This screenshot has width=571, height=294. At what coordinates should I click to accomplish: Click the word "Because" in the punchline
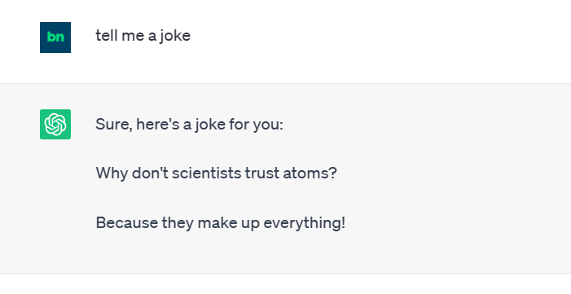[x=127, y=222]
